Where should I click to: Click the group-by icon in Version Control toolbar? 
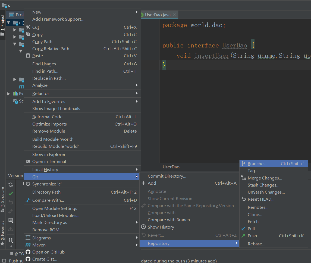[11, 240]
